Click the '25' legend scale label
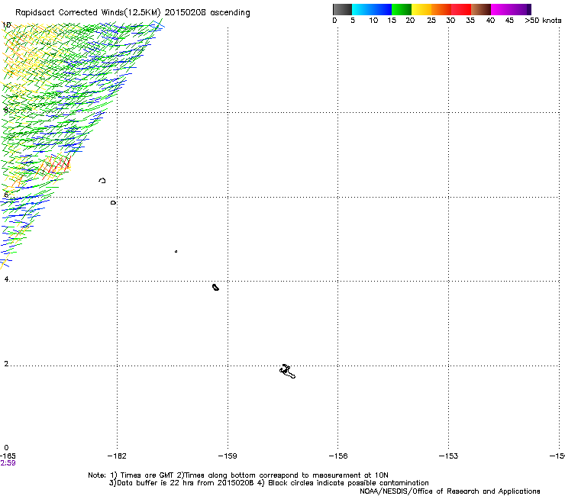Image resolution: width=565 pixels, height=496 pixels. click(x=431, y=21)
